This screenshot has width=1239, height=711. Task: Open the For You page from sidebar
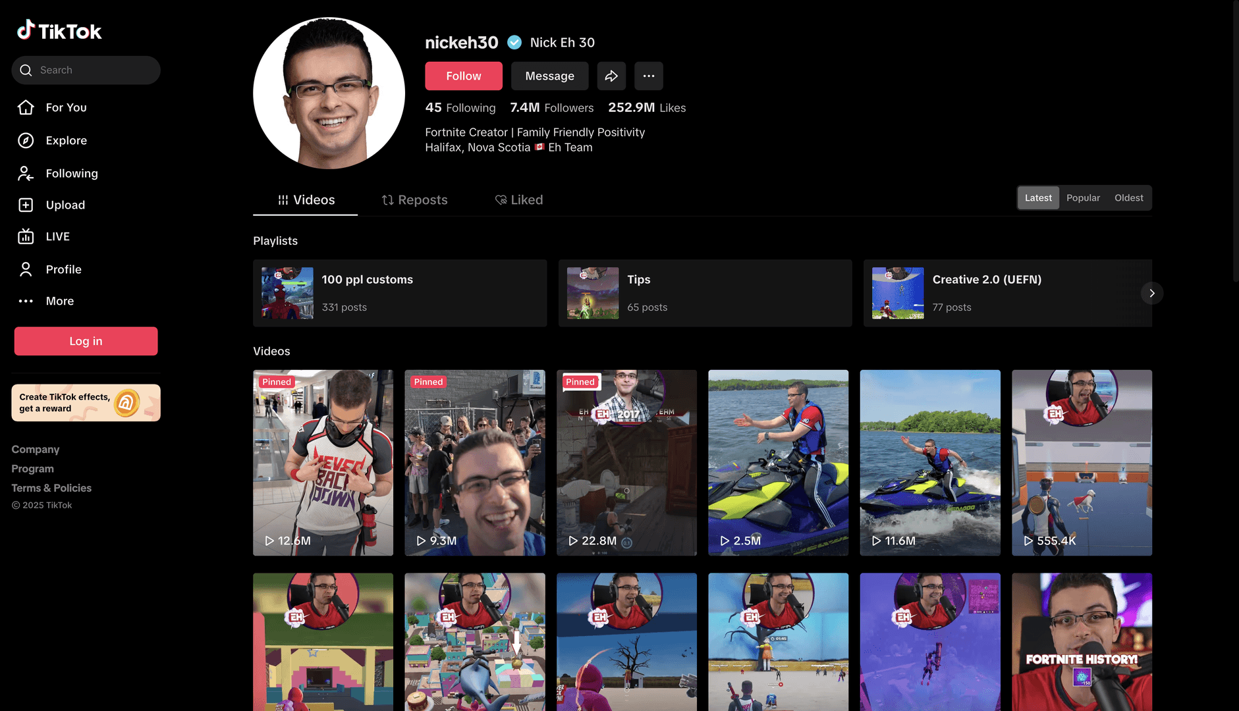point(66,107)
